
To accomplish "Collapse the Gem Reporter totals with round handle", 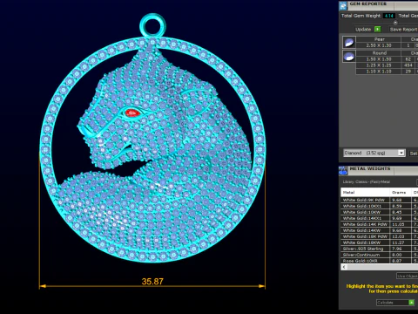I will point(395,23).
